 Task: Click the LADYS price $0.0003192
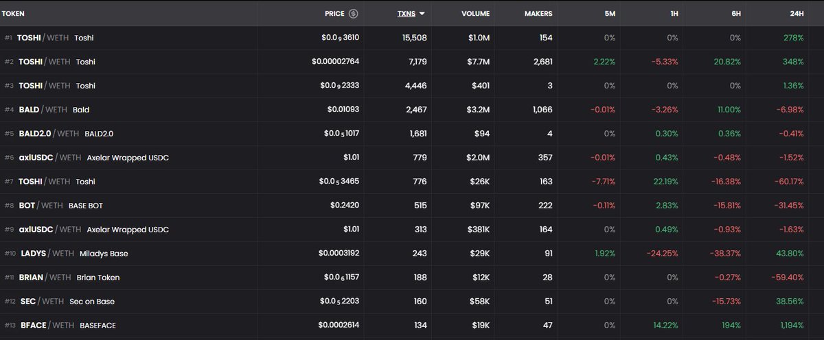tap(339, 254)
